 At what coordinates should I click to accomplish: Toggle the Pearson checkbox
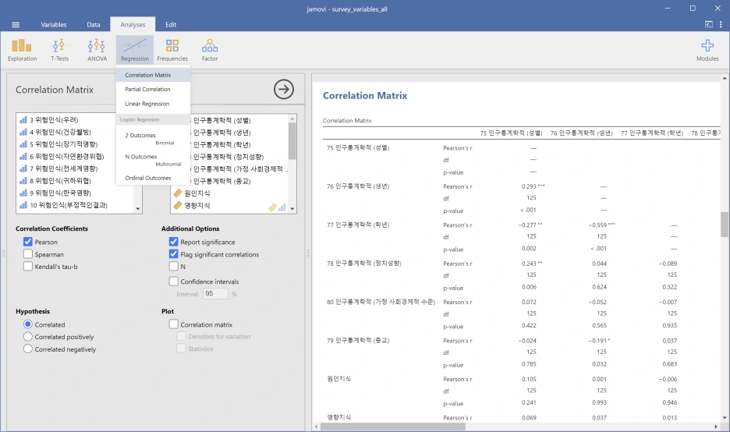[x=28, y=242]
